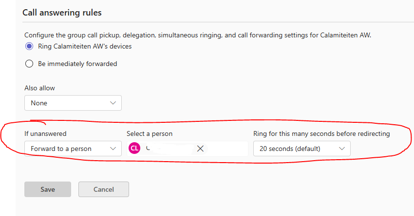Click chevron arrow in Also allow box

[x=113, y=103]
